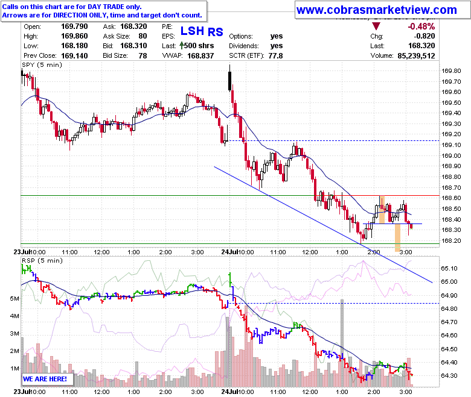
Task: Click the "VWAP:" field label
Action: pos(173,56)
